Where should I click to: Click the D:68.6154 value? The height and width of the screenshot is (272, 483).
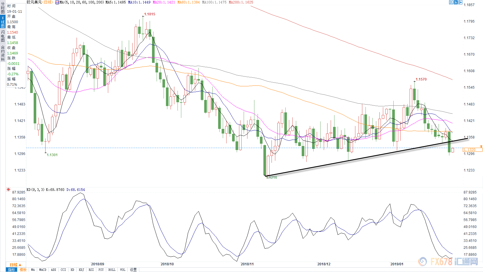point(76,190)
